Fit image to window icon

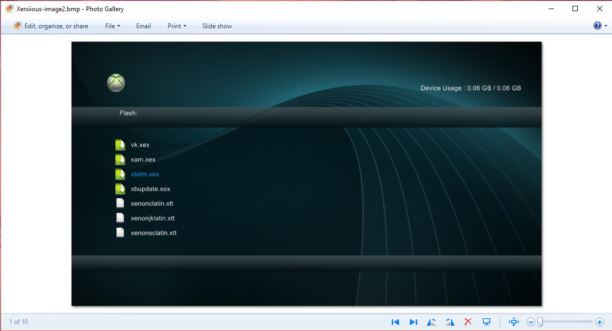(514, 321)
